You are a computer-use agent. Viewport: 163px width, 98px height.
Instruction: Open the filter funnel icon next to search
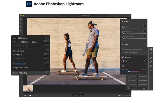point(110,15)
